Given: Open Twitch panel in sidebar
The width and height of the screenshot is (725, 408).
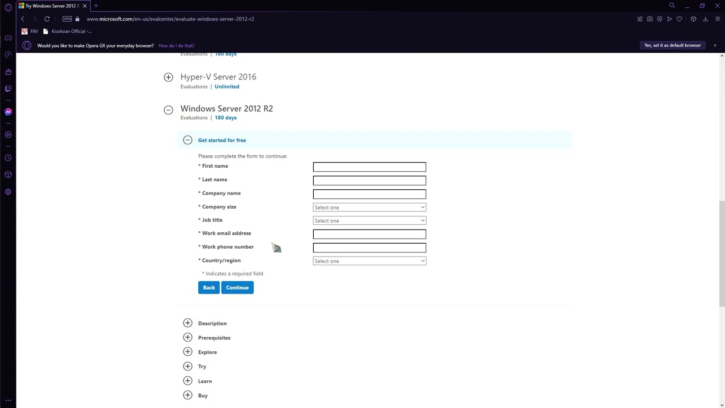Looking at the screenshot, I should 8,88.
